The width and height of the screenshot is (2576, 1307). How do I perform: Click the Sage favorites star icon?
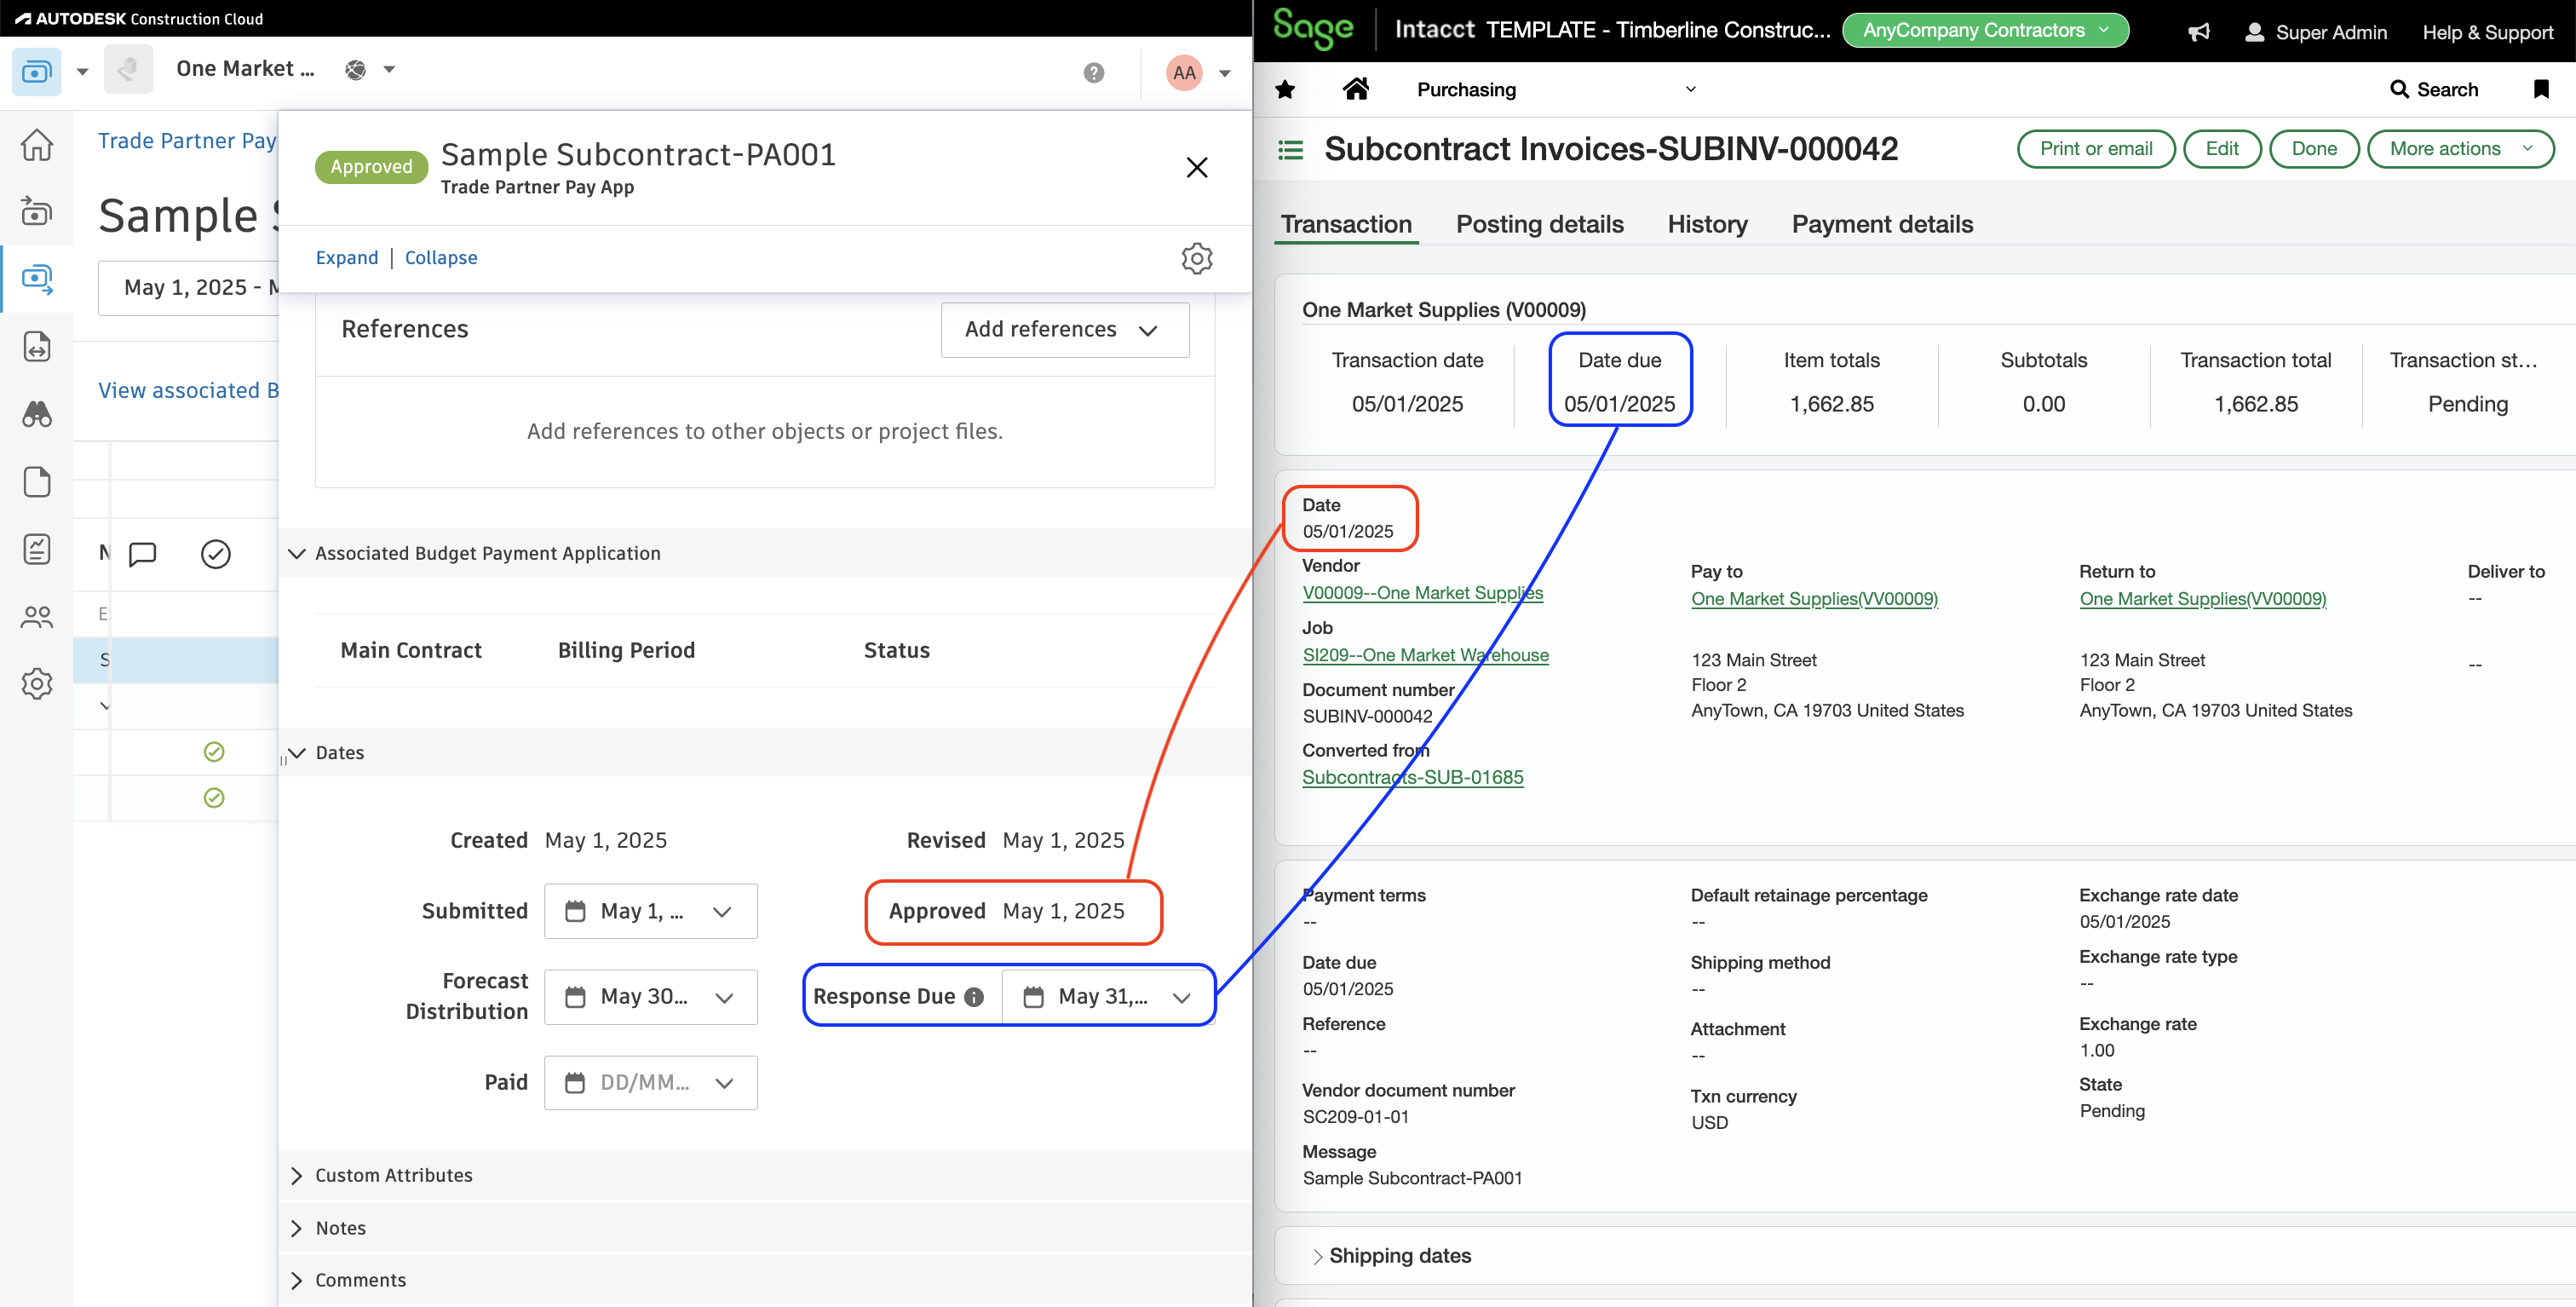tap(1285, 90)
